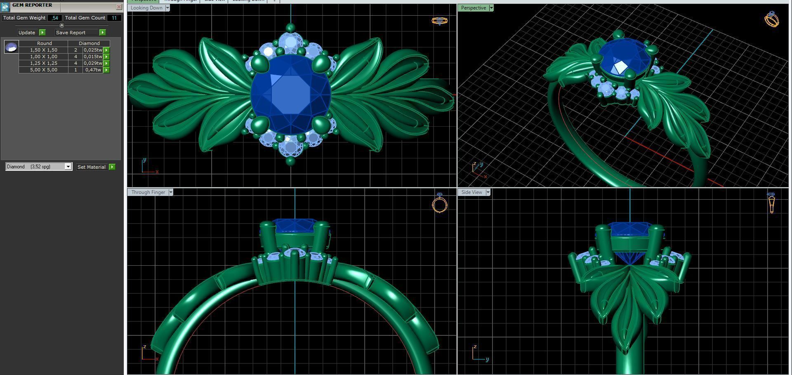The width and height of the screenshot is (792, 375).
Task: Switch to the Side View viewport tab
Action: click(x=214, y=1)
